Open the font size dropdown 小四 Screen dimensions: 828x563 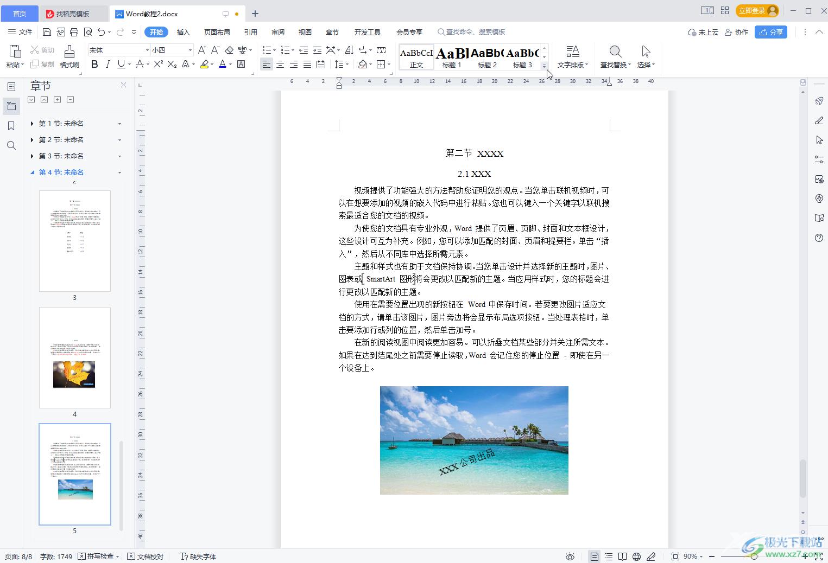(x=190, y=50)
